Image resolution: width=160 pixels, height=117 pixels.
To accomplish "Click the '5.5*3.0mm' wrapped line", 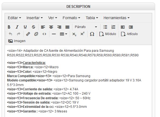I will (x=15, y=85).
